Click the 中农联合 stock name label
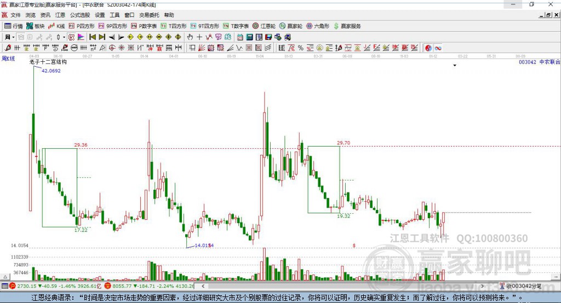 pyautogui.click(x=549, y=62)
